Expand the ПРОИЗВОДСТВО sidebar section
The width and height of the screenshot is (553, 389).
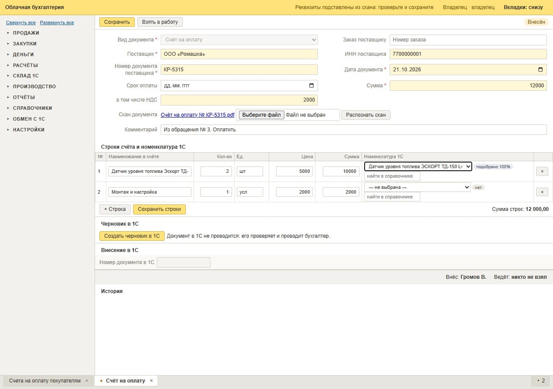click(34, 86)
